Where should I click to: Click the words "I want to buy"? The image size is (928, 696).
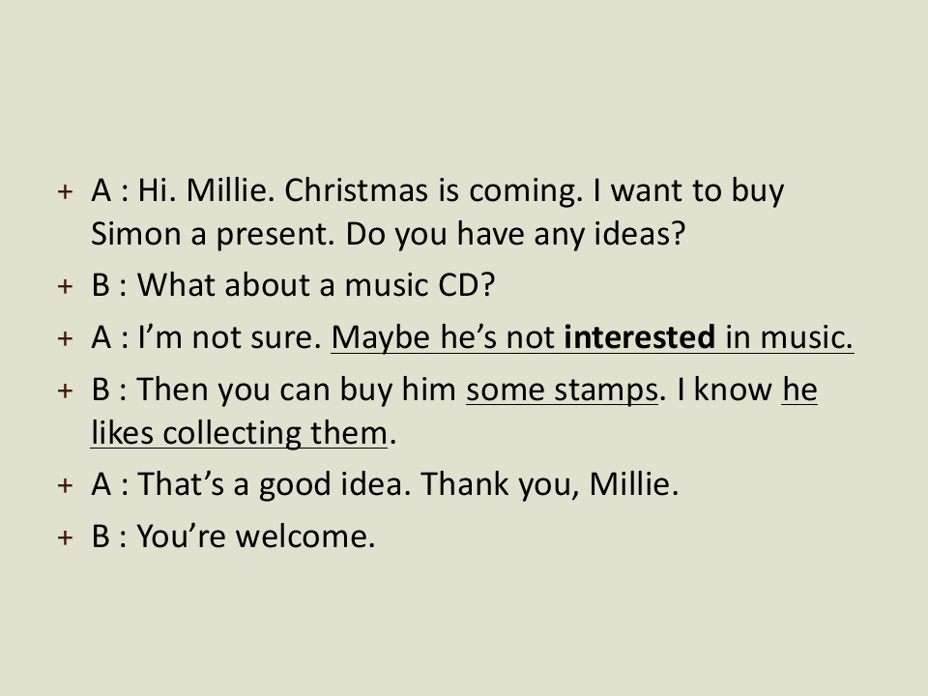[688, 191]
